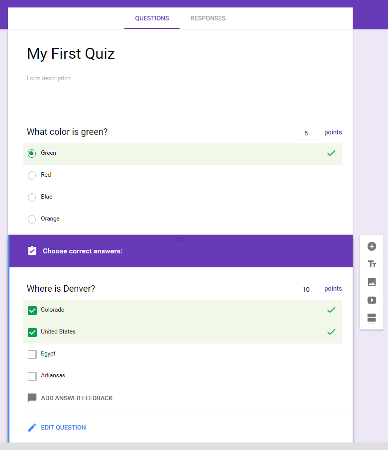Click the Add image icon
Screen dimensions: 388x450
point(372,282)
